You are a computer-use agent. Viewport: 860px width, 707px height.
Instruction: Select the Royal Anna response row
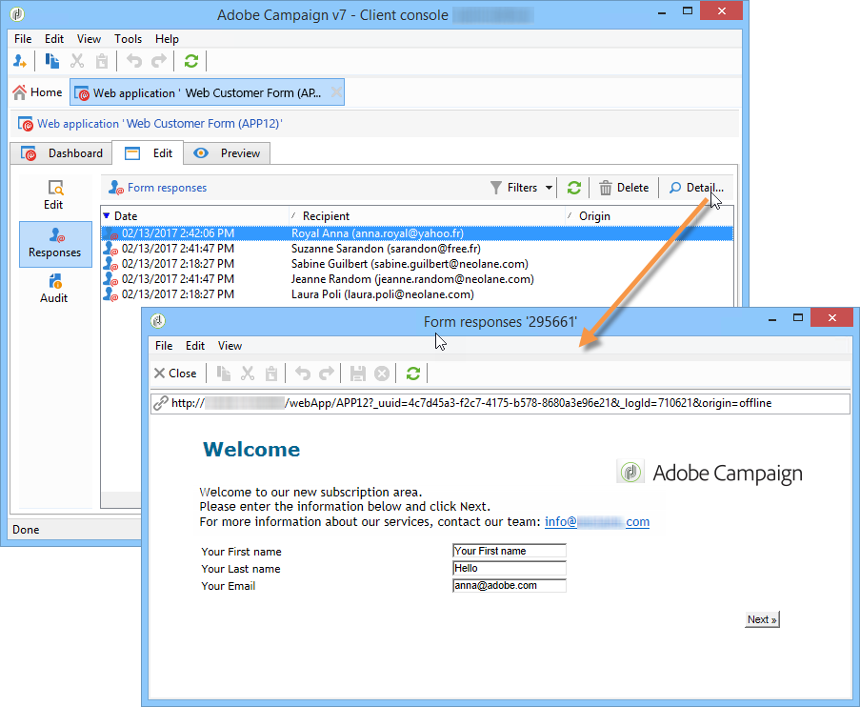coord(417,233)
